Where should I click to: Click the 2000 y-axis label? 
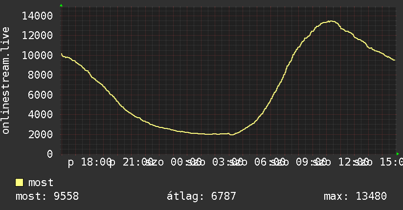click(x=41, y=134)
